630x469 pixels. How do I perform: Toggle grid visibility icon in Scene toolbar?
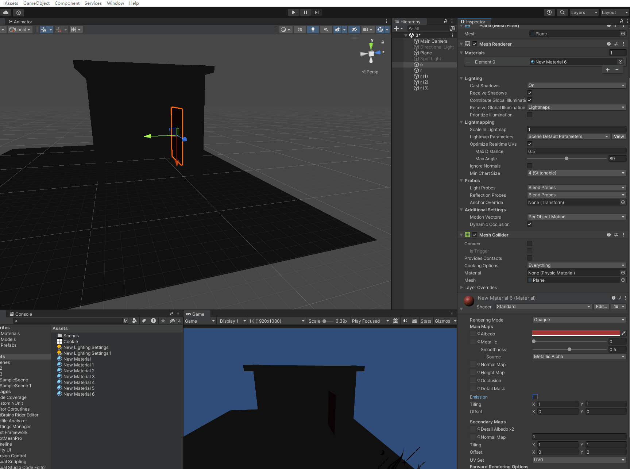[44, 30]
